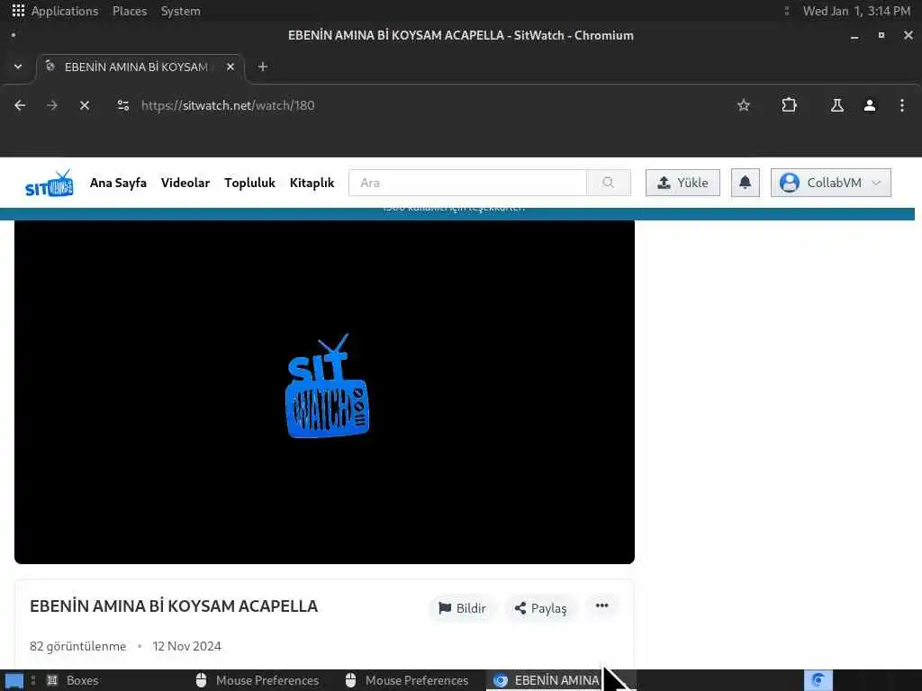Click the clock 'Wed Jan 1, 3:14 PM'
This screenshot has width=922, height=691.
pyautogui.click(x=857, y=11)
